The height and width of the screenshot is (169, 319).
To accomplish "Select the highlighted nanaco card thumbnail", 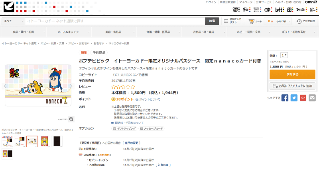I will pyautogui.click(x=32, y=142).
